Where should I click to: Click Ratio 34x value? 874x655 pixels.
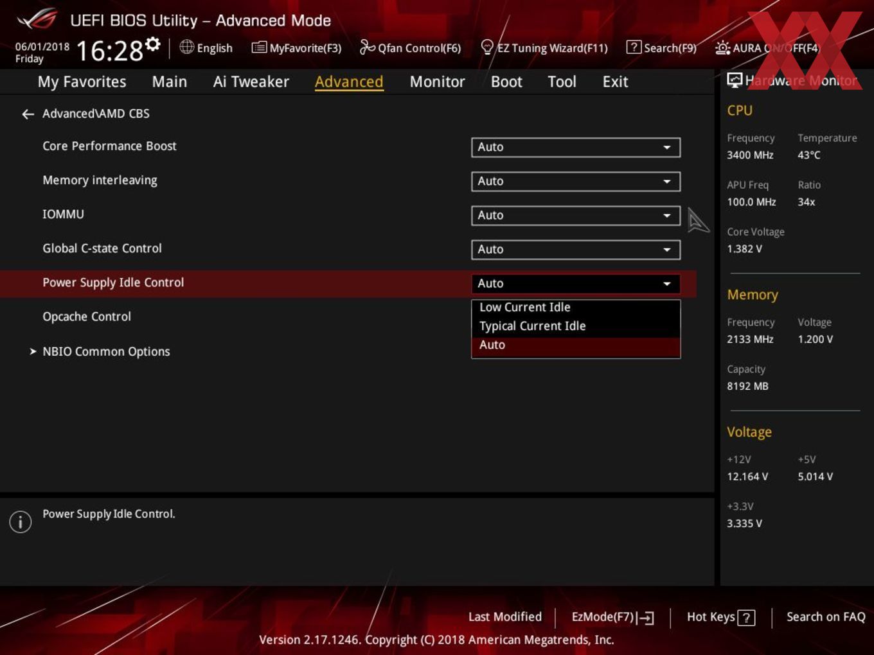tap(806, 202)
